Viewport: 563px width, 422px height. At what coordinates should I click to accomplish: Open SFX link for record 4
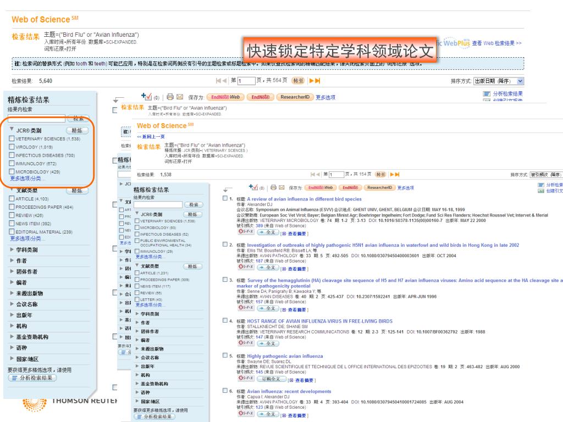click(x=246, y=343)
